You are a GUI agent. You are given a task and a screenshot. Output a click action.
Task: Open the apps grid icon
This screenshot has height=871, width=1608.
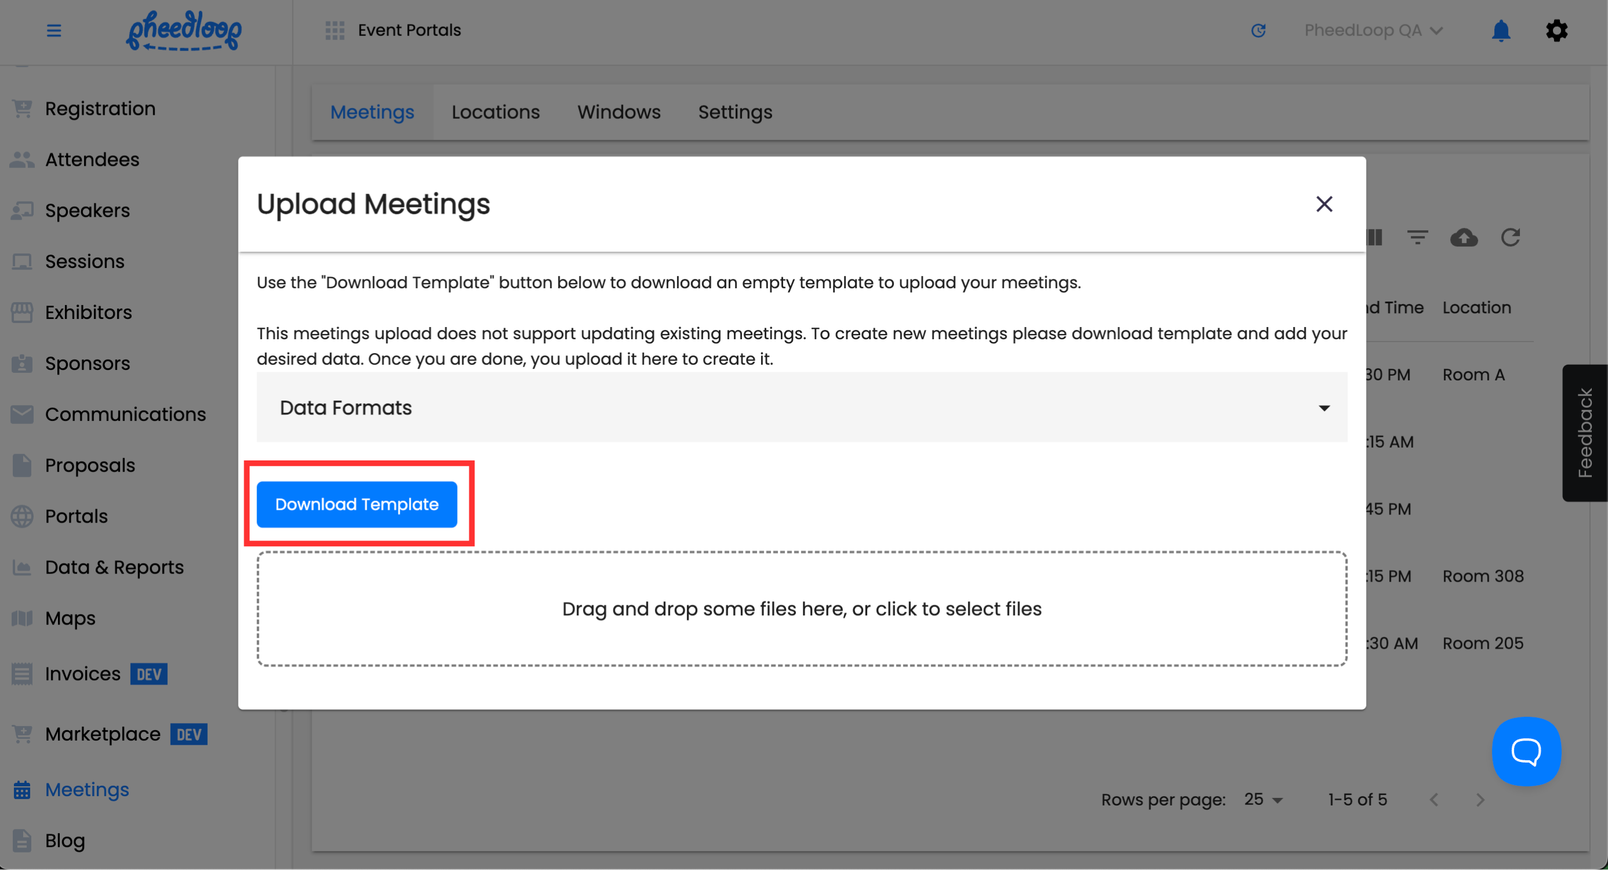(335, 31)
